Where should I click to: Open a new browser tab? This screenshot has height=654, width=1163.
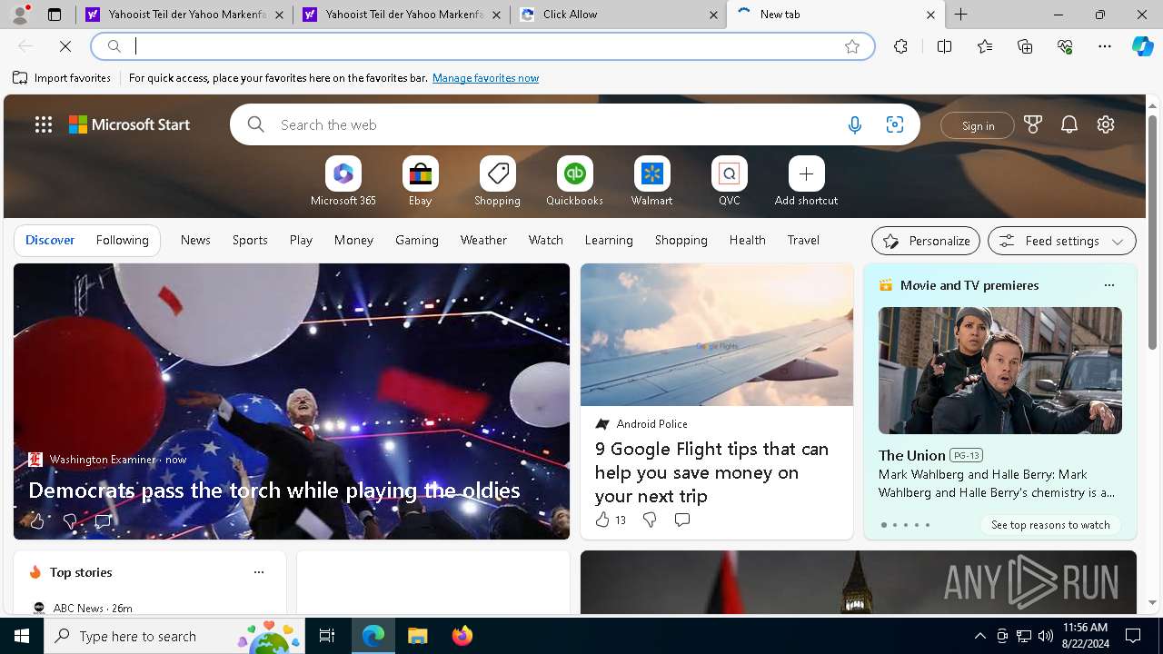coord(961,15)
